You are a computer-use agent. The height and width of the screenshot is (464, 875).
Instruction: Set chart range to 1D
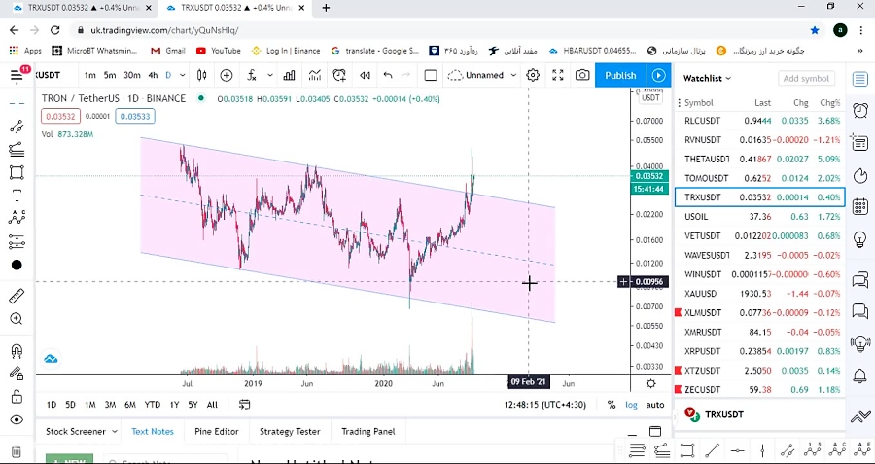52,405
